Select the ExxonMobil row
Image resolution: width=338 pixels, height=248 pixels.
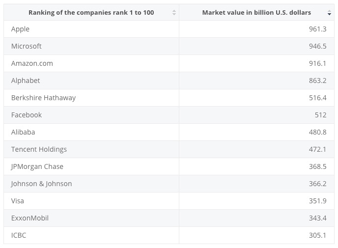point(29,218)
